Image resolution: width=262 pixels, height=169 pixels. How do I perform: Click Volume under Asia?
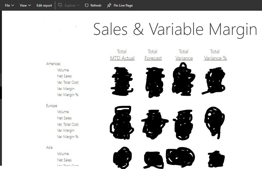pyautogui.click(x=63, y=154)
